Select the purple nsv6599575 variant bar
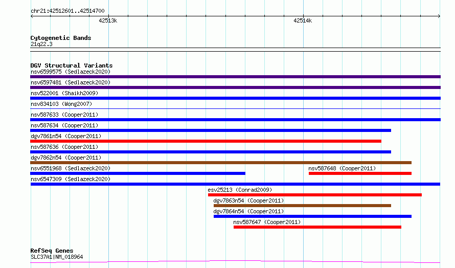Viewport: 455px width, 268px height. click(235, 77)
